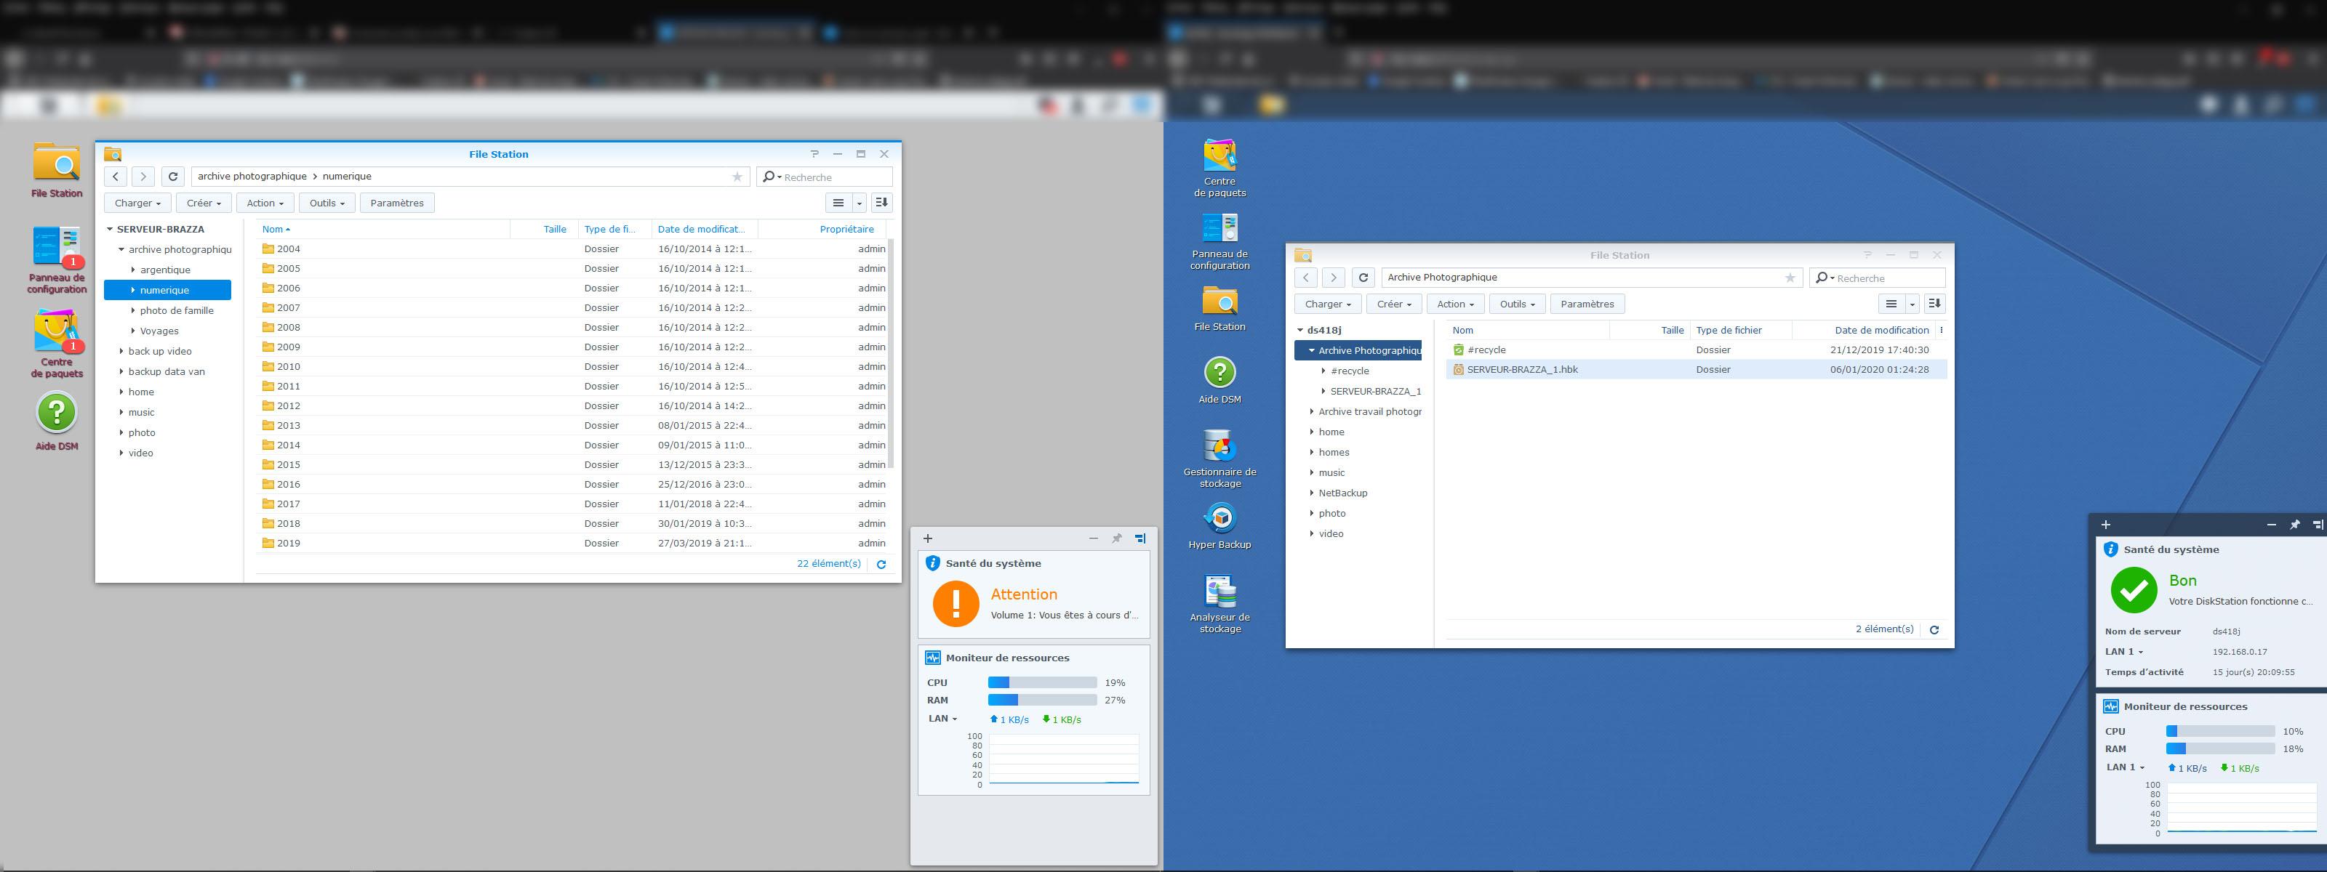Screen dimensions: 2327x872
Task: Open LAN 1 dropdown in Santé du système
Action: (x=2123, y=652)
